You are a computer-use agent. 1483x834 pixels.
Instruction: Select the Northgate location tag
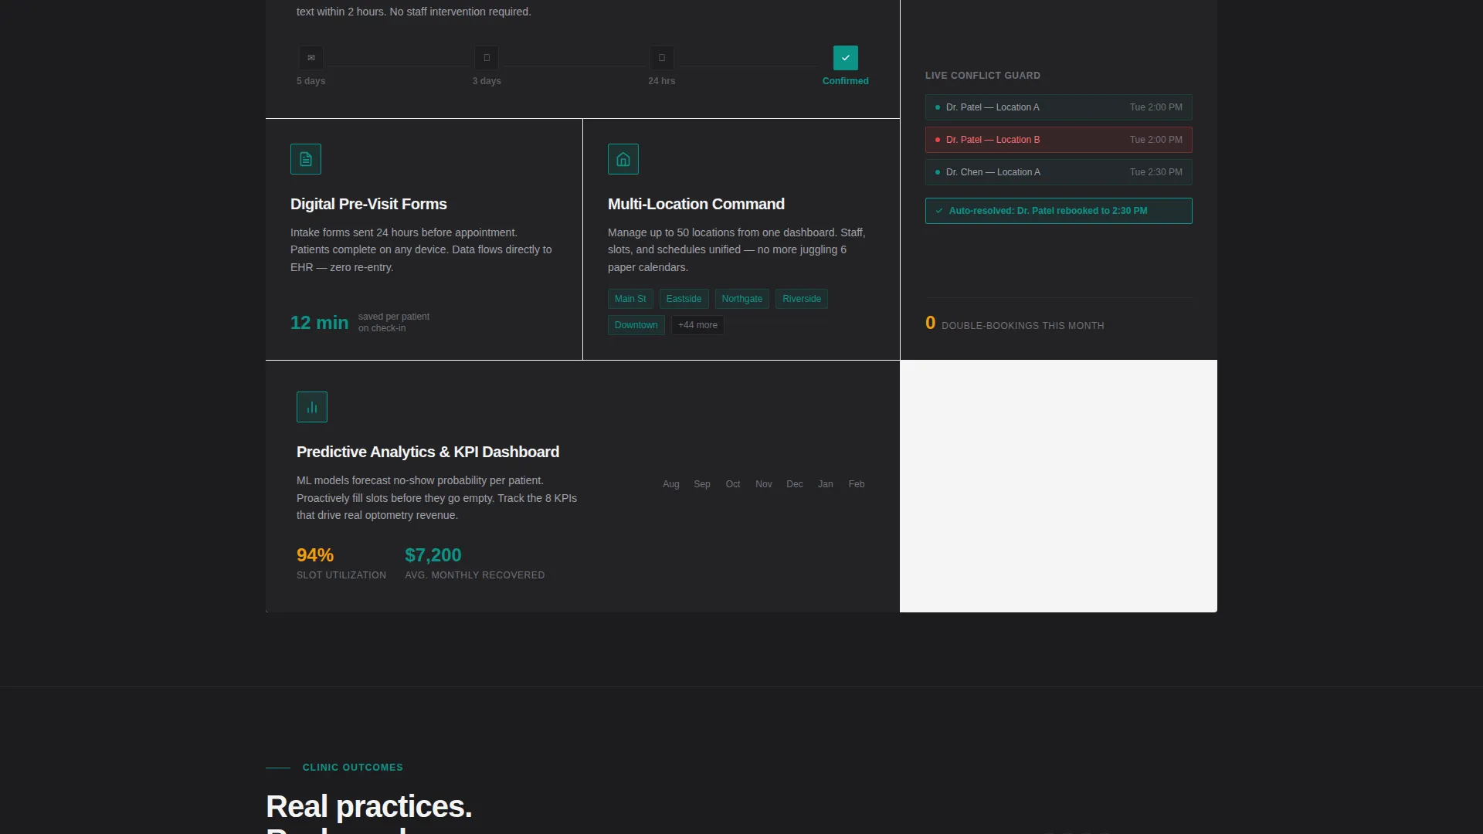[x=742, y=299]
